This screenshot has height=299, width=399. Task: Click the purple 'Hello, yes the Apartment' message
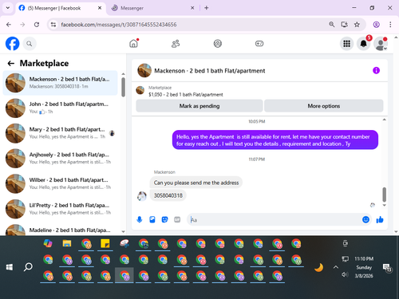[275, 140]
